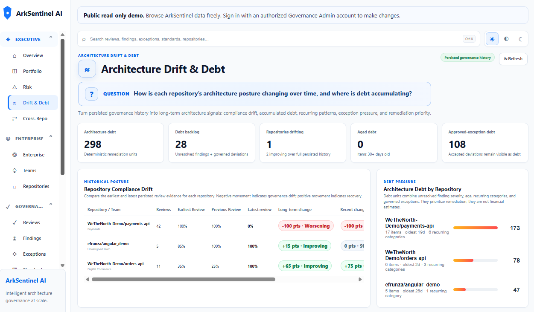This screenshot has width=534, height=312.
Task: Click the Reviews checkmark icon
Action: coord(15,222)
